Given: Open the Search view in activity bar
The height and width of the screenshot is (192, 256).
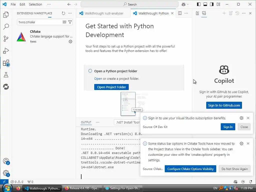Looking at the screenshot, I should coord(6,26).
